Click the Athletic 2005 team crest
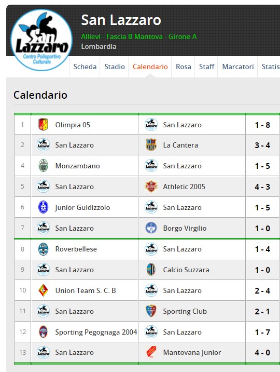 (151, 187)
